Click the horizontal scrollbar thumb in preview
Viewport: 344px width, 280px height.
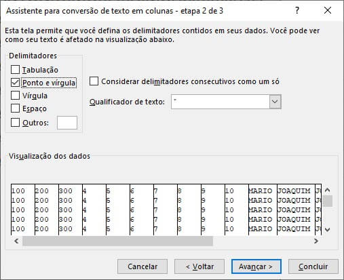(x=117, y=241)
